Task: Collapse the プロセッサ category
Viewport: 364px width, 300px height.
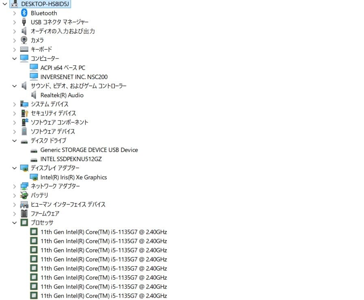Action: click(x=14, y=223)
